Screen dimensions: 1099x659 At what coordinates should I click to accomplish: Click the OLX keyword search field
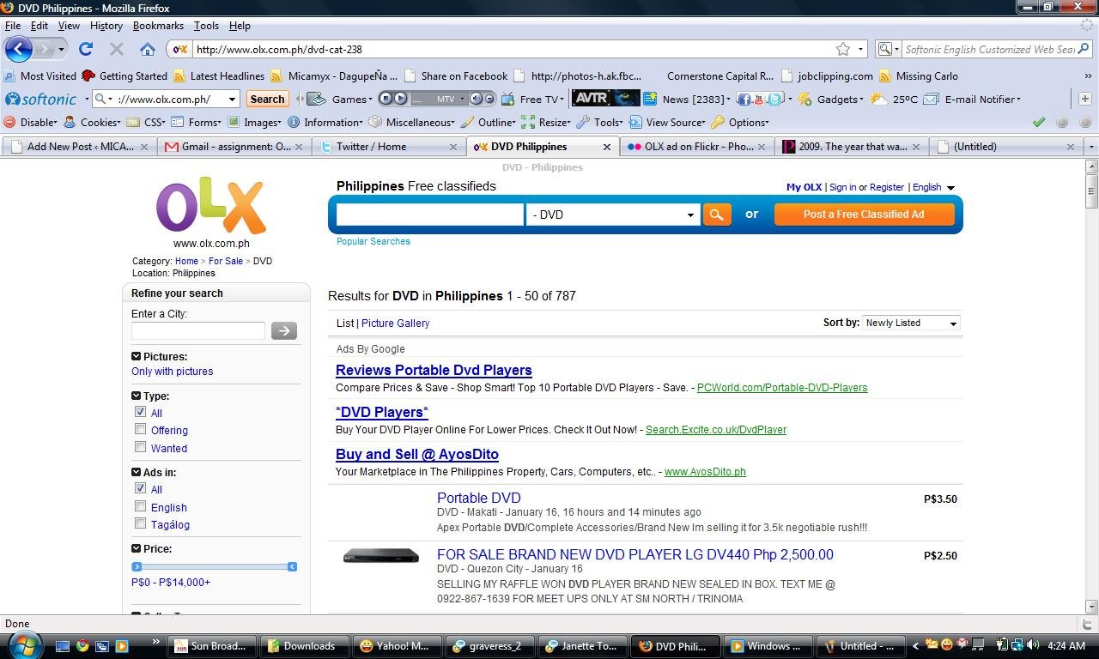(x=430, y=215)
